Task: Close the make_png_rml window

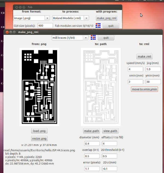Action: coord(7,32)
